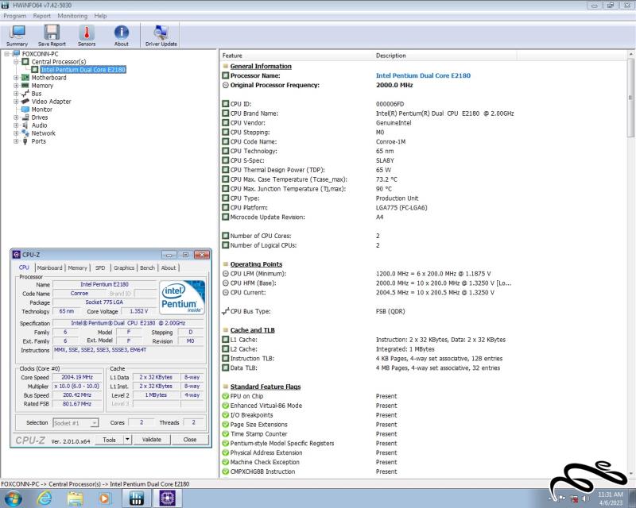This screenshot has width=636, height=508.
Task: Switch to CPU-Z Graphics tab
Action: click(x=124, y=267)
